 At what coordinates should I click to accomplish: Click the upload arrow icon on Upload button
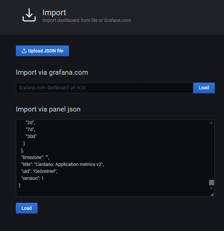tap(24, 51)
